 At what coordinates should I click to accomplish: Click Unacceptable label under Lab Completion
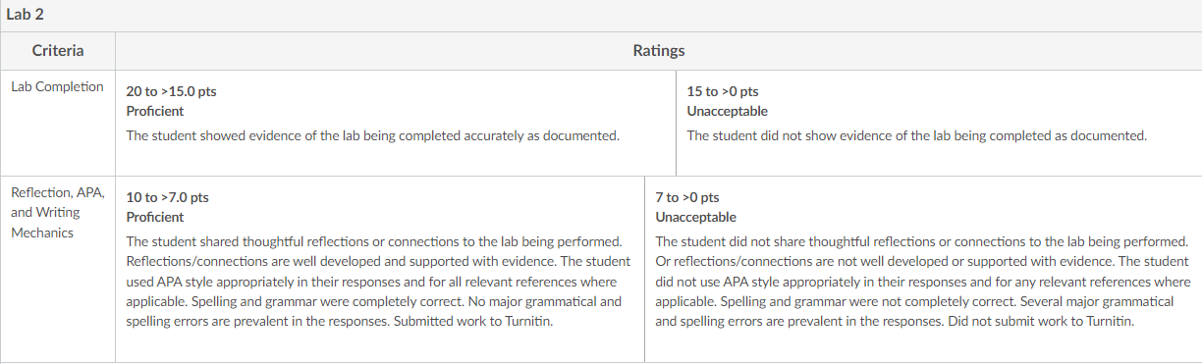coord(728,111)
